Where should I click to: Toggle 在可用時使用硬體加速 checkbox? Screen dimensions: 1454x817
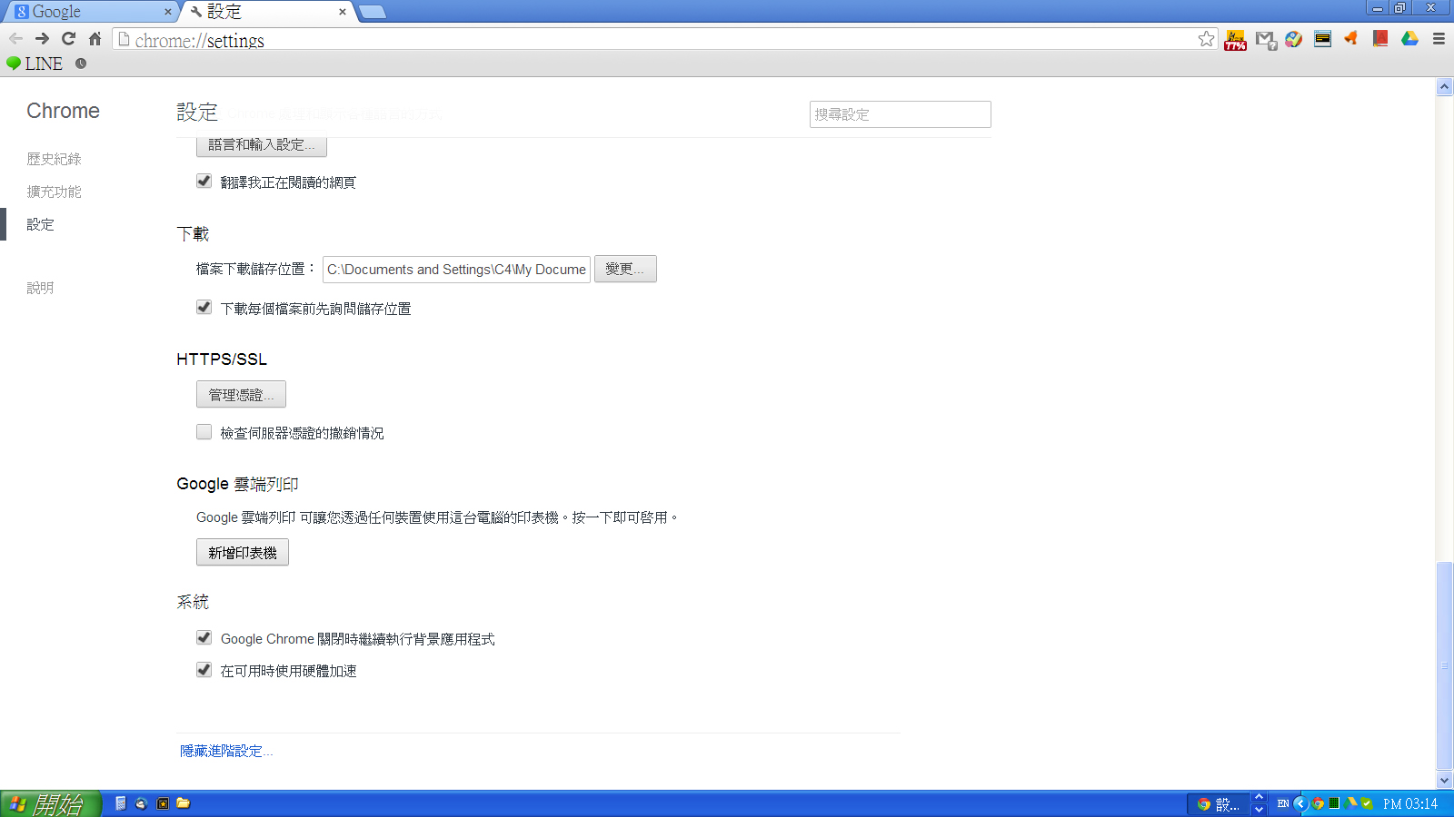[x=204, y=670]
